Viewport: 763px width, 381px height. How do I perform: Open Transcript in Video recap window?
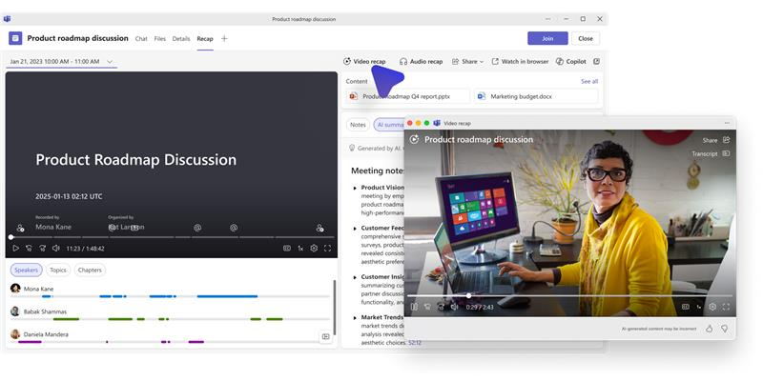pyautogui.click(x=710, y=153)
